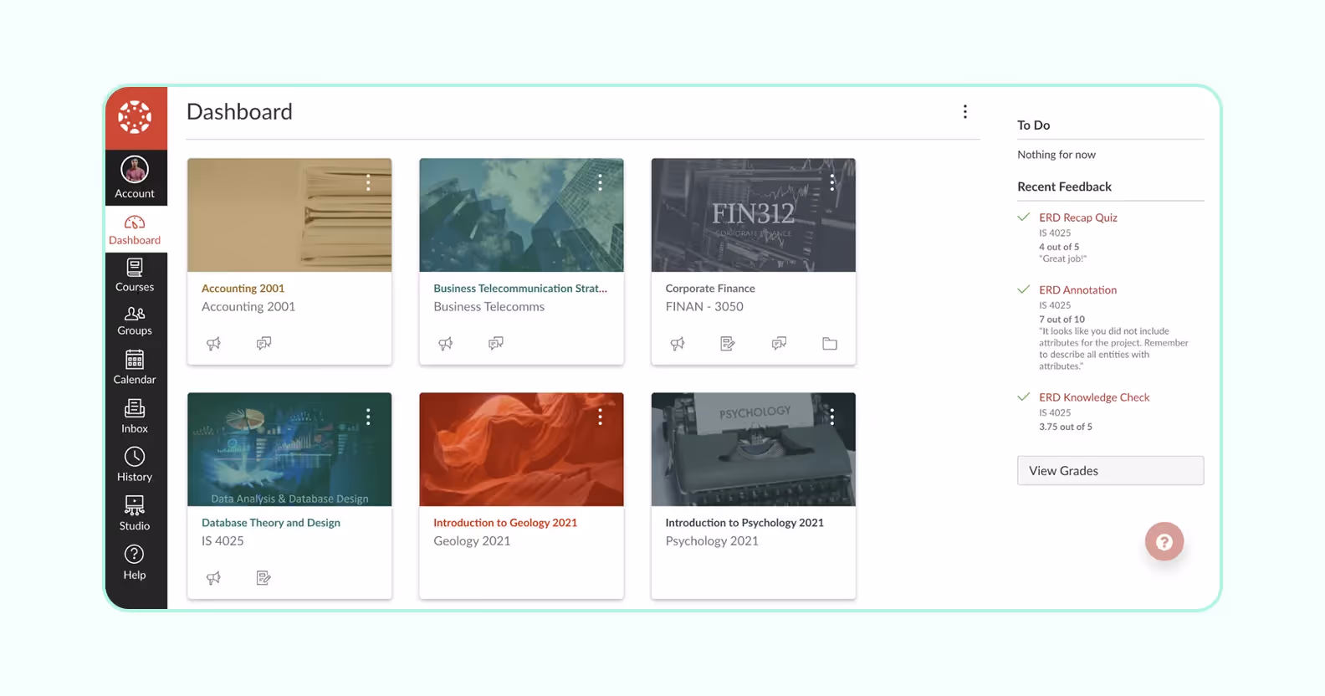The height and width of the screenshot is (696, 1325).
Task: Click the '7 out of 10' score text
Action: (1062, 319)
